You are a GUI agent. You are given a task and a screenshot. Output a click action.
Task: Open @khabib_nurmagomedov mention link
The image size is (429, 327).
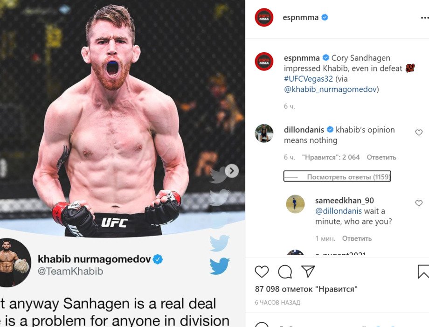point(330,89)
